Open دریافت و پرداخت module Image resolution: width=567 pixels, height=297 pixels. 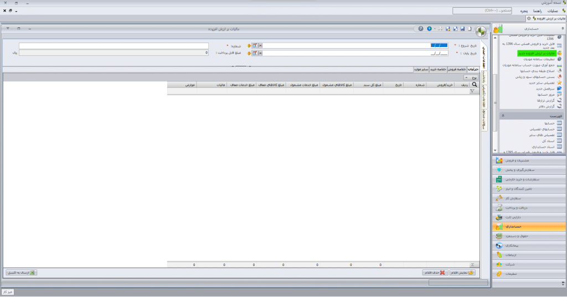point(529,208)
